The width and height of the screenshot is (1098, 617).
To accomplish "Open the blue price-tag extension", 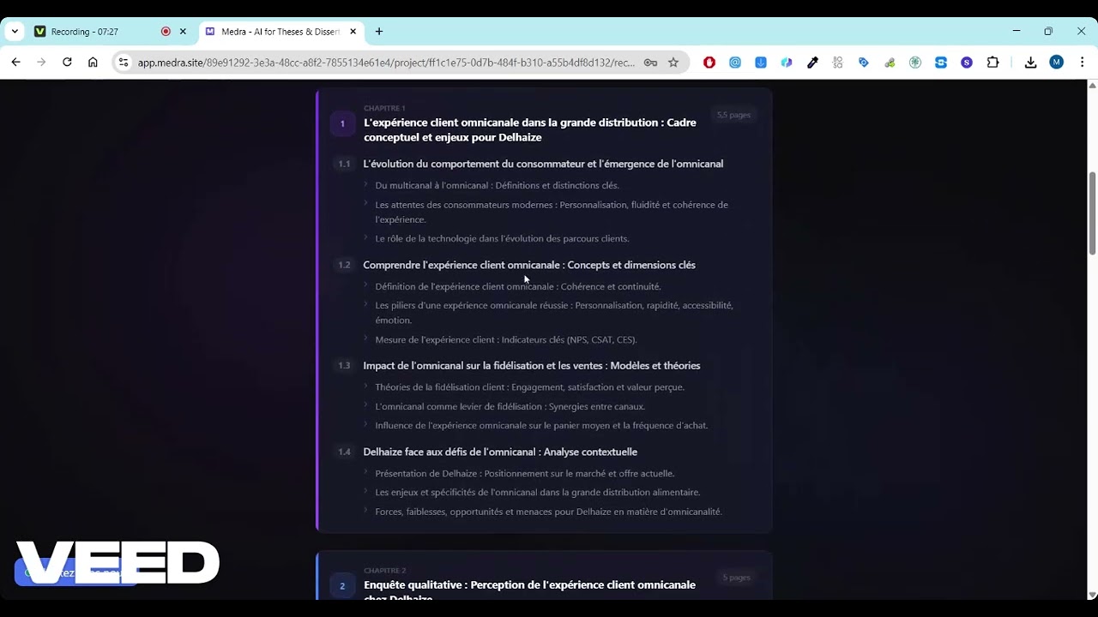I will 864,63.
